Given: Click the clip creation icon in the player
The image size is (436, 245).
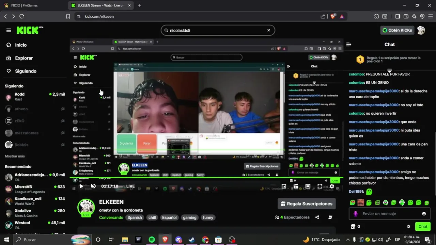Looking at the screenshot, I should [296, 186].
